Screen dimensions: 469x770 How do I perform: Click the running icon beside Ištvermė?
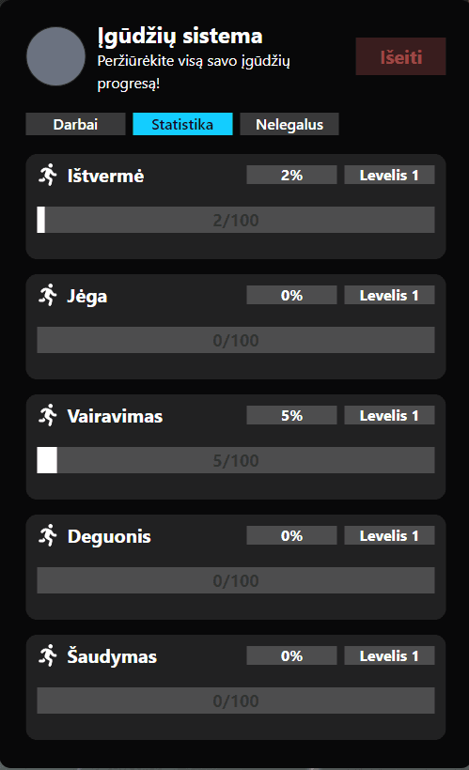coord(48,175)
